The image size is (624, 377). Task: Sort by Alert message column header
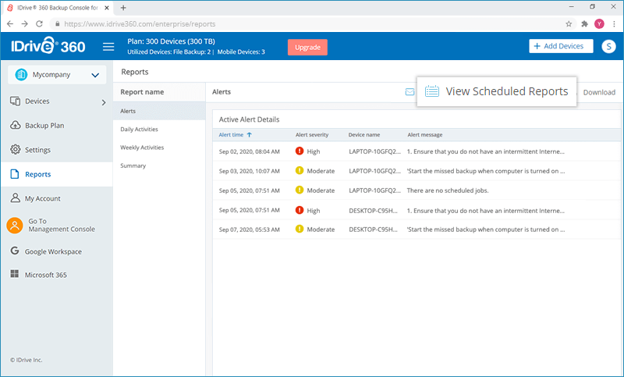[424, 135]
